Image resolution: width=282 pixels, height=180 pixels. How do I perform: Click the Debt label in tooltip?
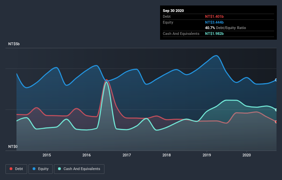167,16
